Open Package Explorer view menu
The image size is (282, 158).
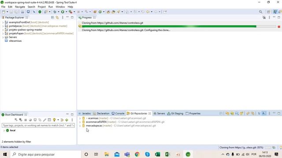[63, 18]
